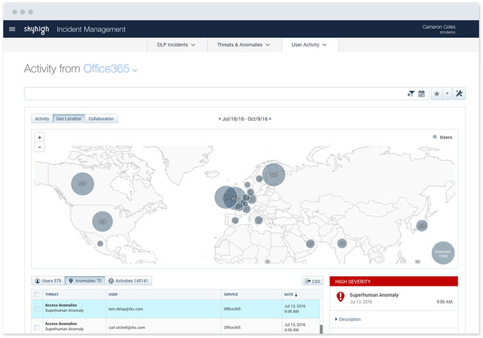Image resolution: width=483 pixels, height=338 pixels.
Task: Click the Arabian Peninsula users bubble
Action: click(x=310, y=244)
